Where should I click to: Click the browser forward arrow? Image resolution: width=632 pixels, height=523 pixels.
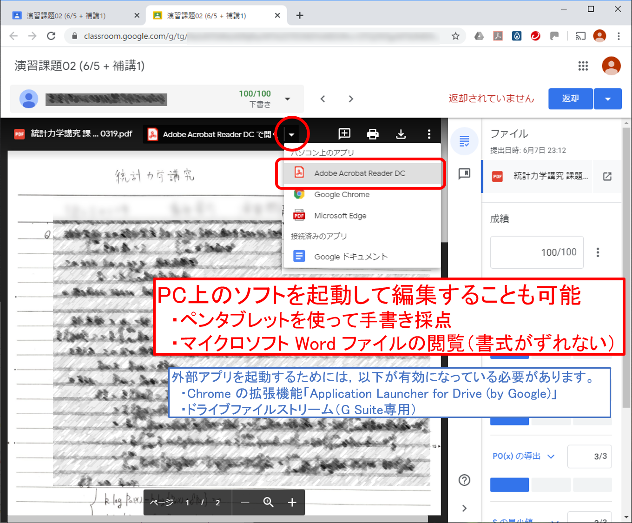coord(32,36)
